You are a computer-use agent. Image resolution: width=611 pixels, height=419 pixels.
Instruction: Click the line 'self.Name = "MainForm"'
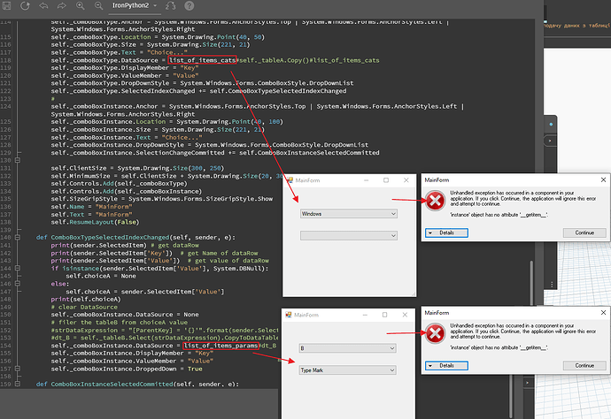[91, 207]
